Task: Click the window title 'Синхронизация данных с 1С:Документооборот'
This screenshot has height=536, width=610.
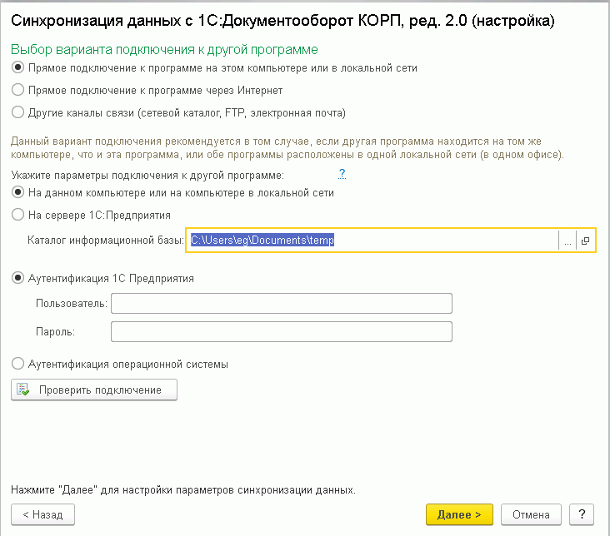Action: tap(182, 21)
